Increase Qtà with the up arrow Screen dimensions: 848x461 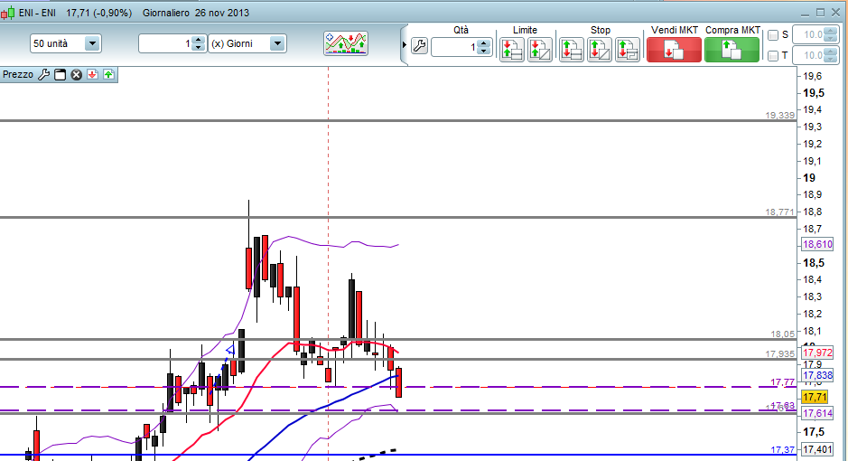click(484, 43)
